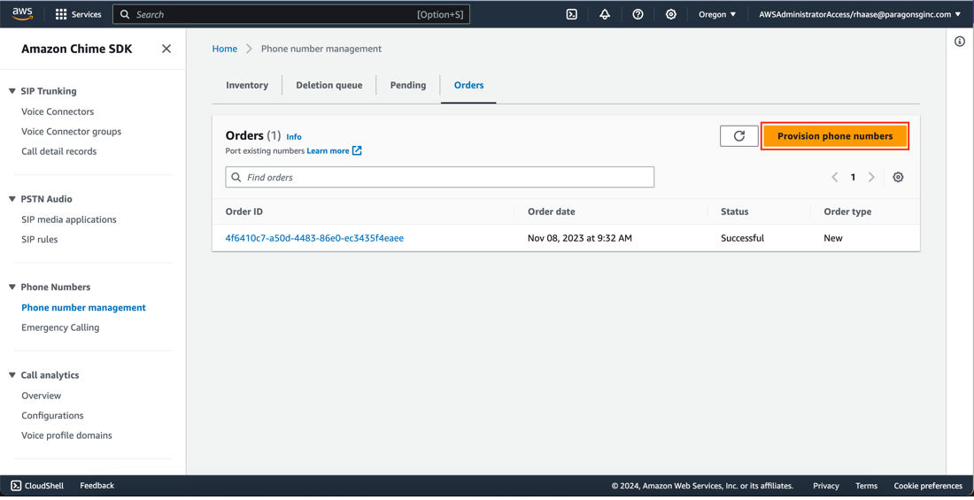Screen dimensions: 974x500
Task: Click the Nov 08, 2023 order date cell
Action: point(580,238)
